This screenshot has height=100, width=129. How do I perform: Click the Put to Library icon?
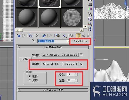[x=58, y=35]
